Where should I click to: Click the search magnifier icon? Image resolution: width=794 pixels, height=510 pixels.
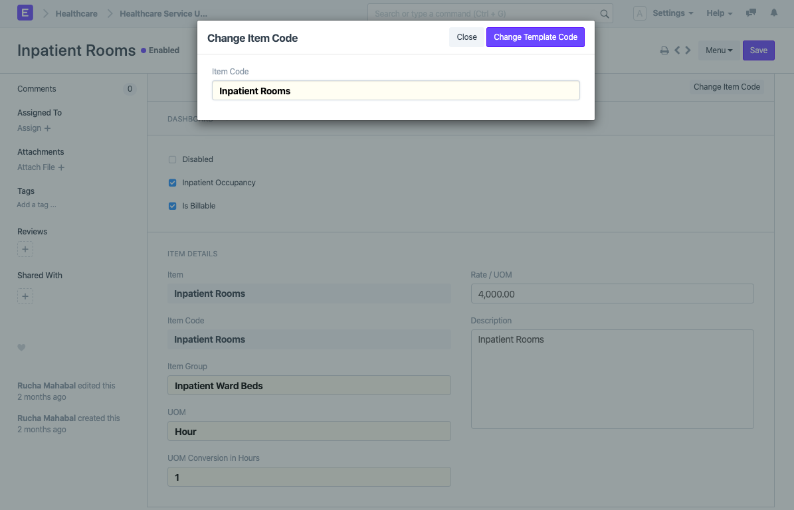click(604, 13)
